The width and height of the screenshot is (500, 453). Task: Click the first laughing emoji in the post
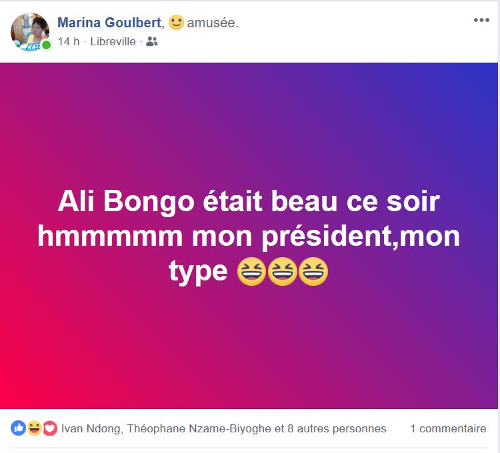coord(251,272)
